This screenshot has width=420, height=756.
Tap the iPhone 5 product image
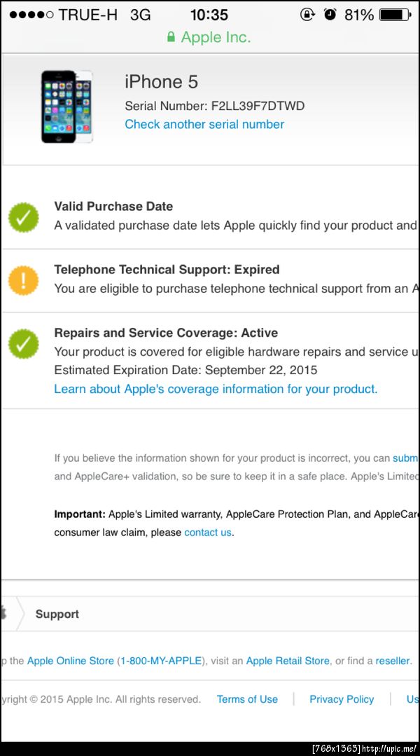pyautogui.click(x=66, y=106)
